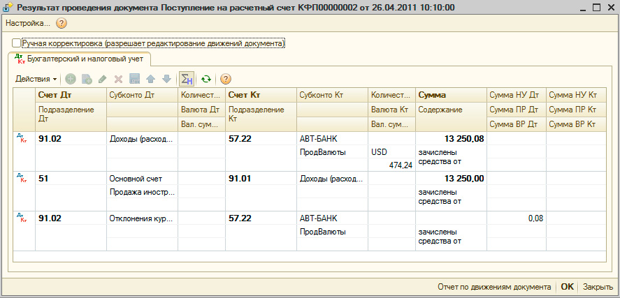Click the green refresh arrows icon

[206, 79]
